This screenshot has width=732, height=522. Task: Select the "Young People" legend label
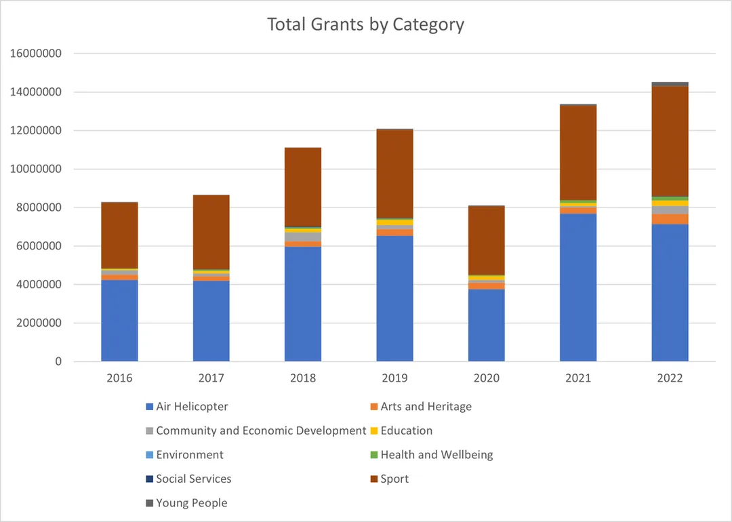[192, 503]
